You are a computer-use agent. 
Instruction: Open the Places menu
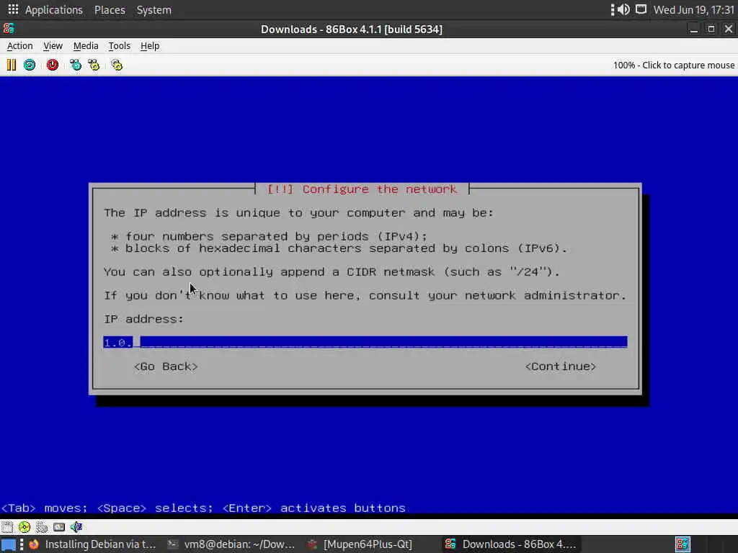[110, 9]
